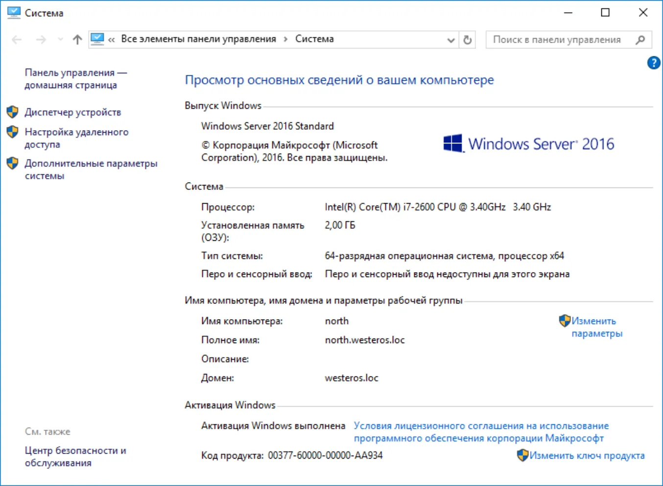Click the forward navigation arrow
663x486 pixels.
41,40
